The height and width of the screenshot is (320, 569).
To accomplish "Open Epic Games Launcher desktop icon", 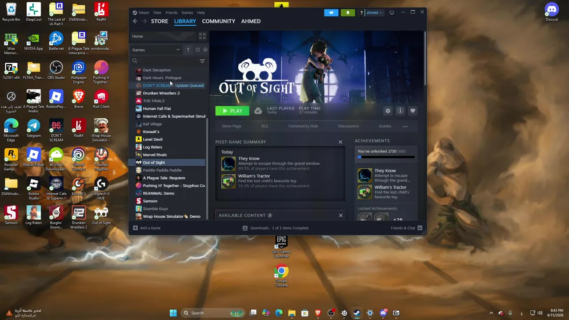I will point(281,247).
